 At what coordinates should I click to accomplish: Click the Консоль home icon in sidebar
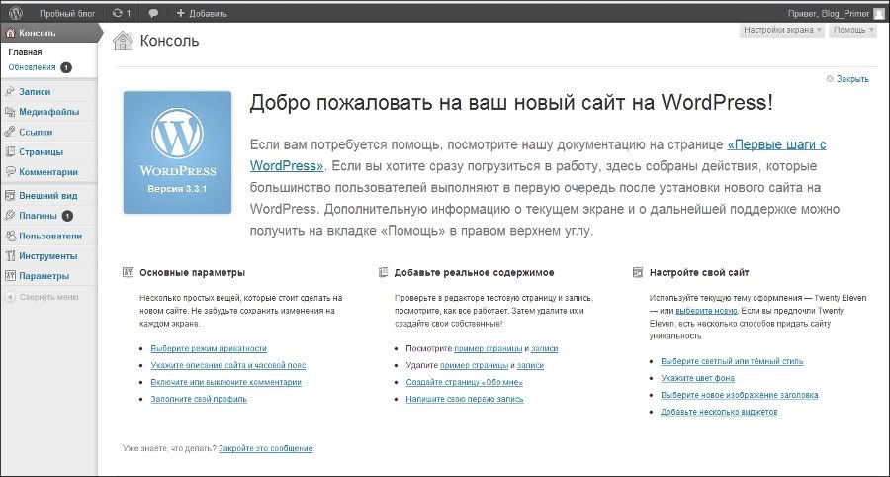(10, 33)
